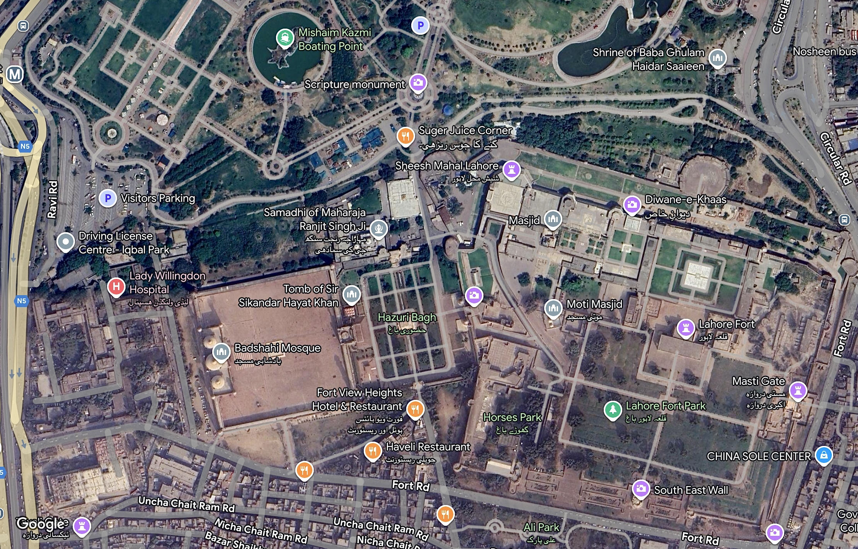Viewport: 858px width, 549px height.
Task: Open the CHINA SOLE CENTER shopping pin
Action: click(824, 455)
